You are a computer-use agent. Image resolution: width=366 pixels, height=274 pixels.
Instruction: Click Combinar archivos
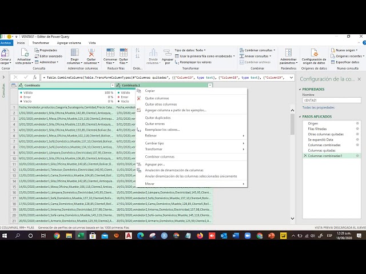tap(255, 62)
